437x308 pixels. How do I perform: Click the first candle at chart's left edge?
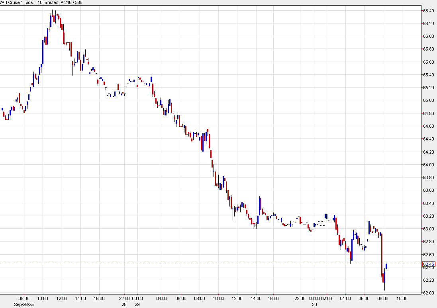(x=2, y=109)
